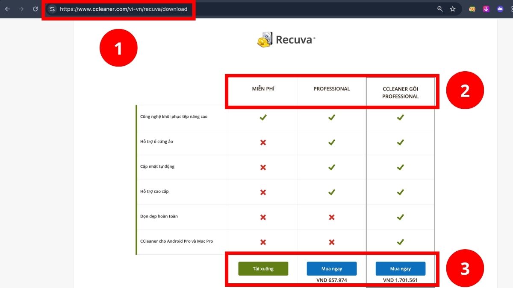Select the MIỄN PHÍ column header
The height and width of the screenshot is (288, 513).
(x=263, y=89)
